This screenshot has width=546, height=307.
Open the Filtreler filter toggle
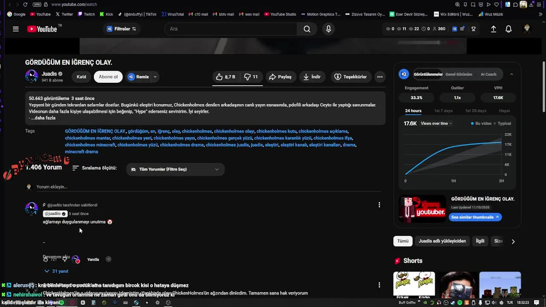tap(122, 29)
